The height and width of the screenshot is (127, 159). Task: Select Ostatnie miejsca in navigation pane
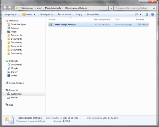click(x=19, y=24)
